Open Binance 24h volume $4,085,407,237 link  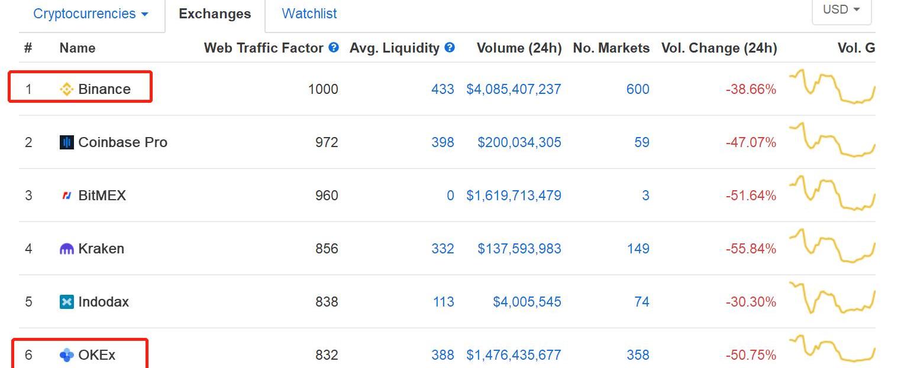point(514,89)
